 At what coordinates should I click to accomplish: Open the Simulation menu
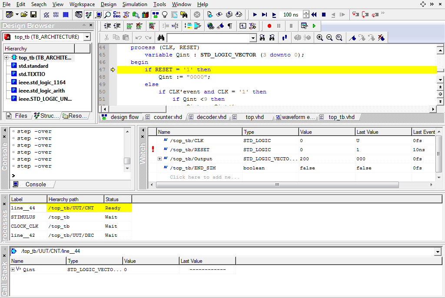click(x=135, y=4)
